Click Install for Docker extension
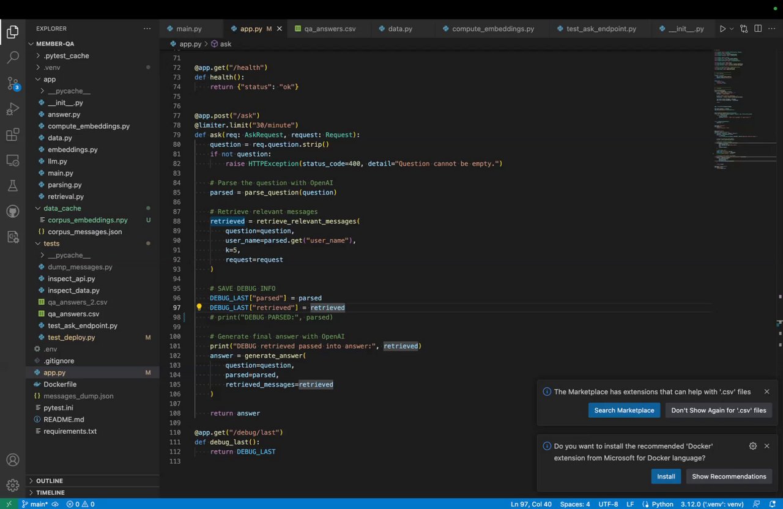This screenshot has height=509, width=783. tap(666, 477)
